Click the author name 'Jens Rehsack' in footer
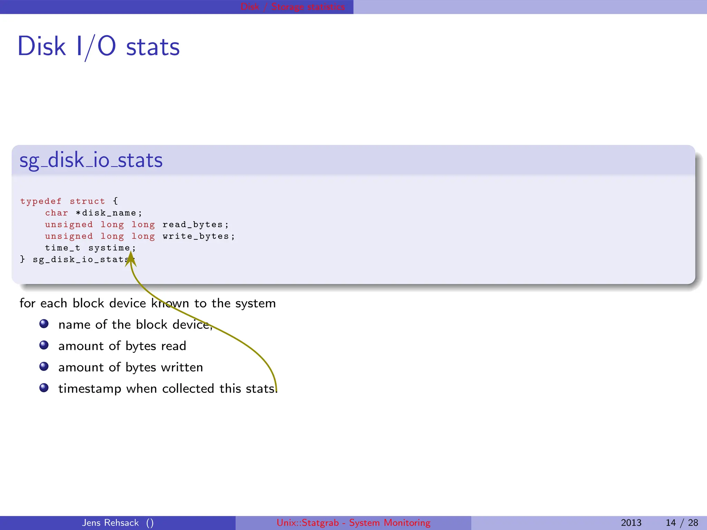 tap(110, 523)
